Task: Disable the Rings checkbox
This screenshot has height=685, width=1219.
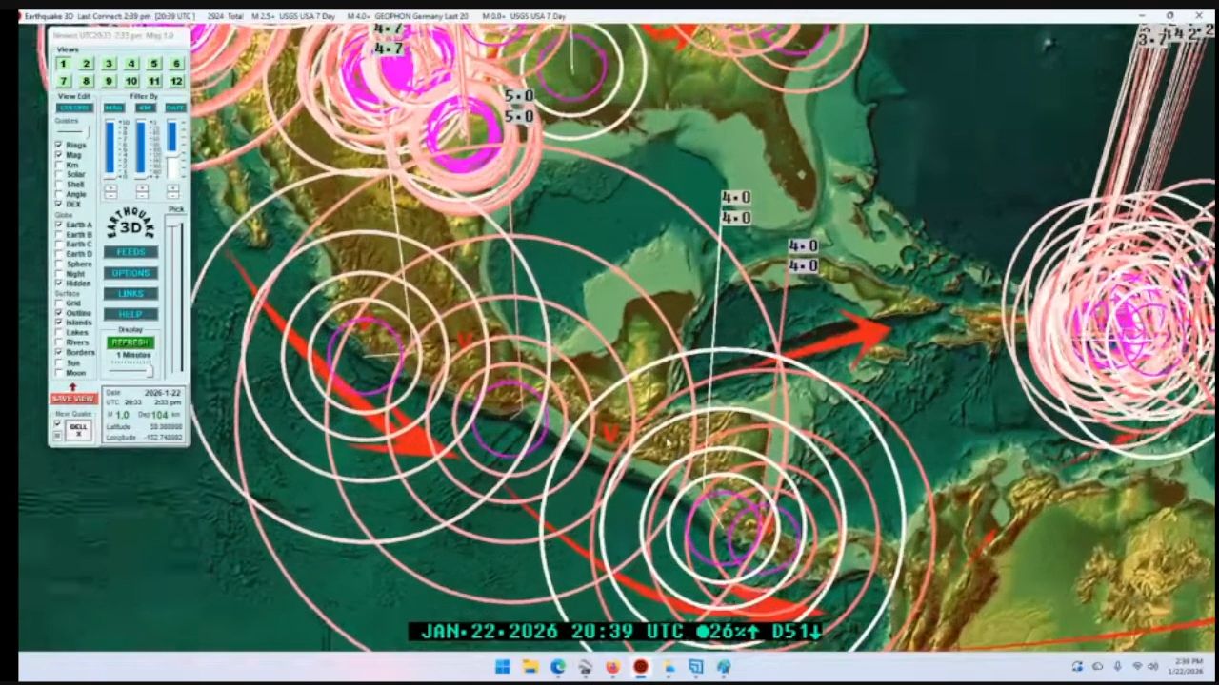Action: pyautogui.click(x=59, y=146)
